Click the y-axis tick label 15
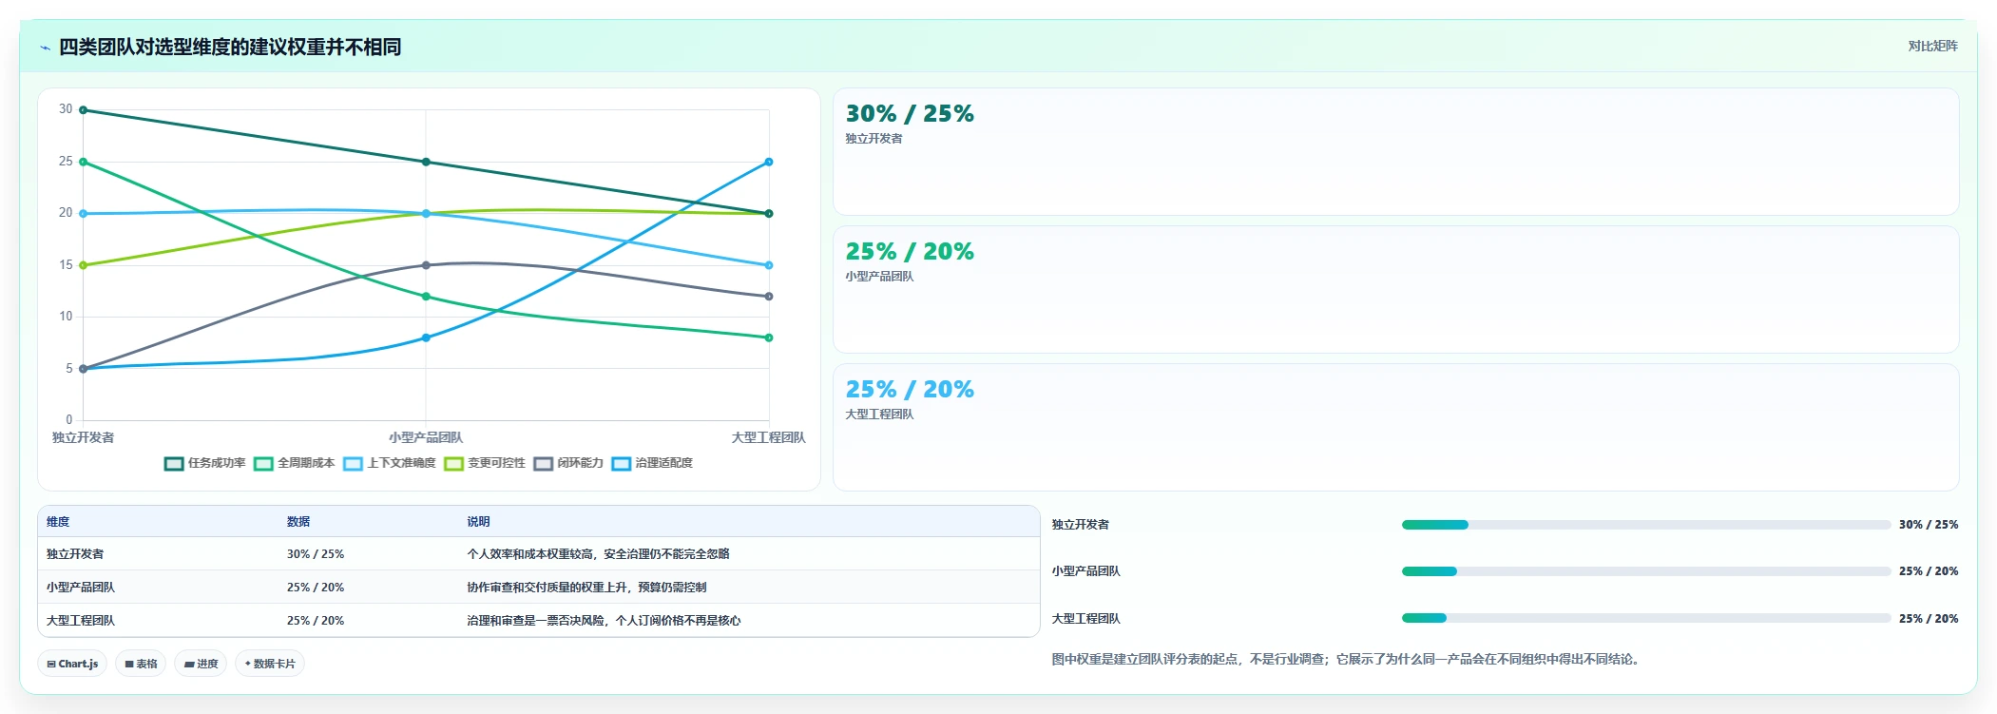 66,265
